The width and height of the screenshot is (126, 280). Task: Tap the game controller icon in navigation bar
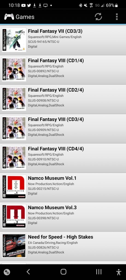(x=7, y=272)
